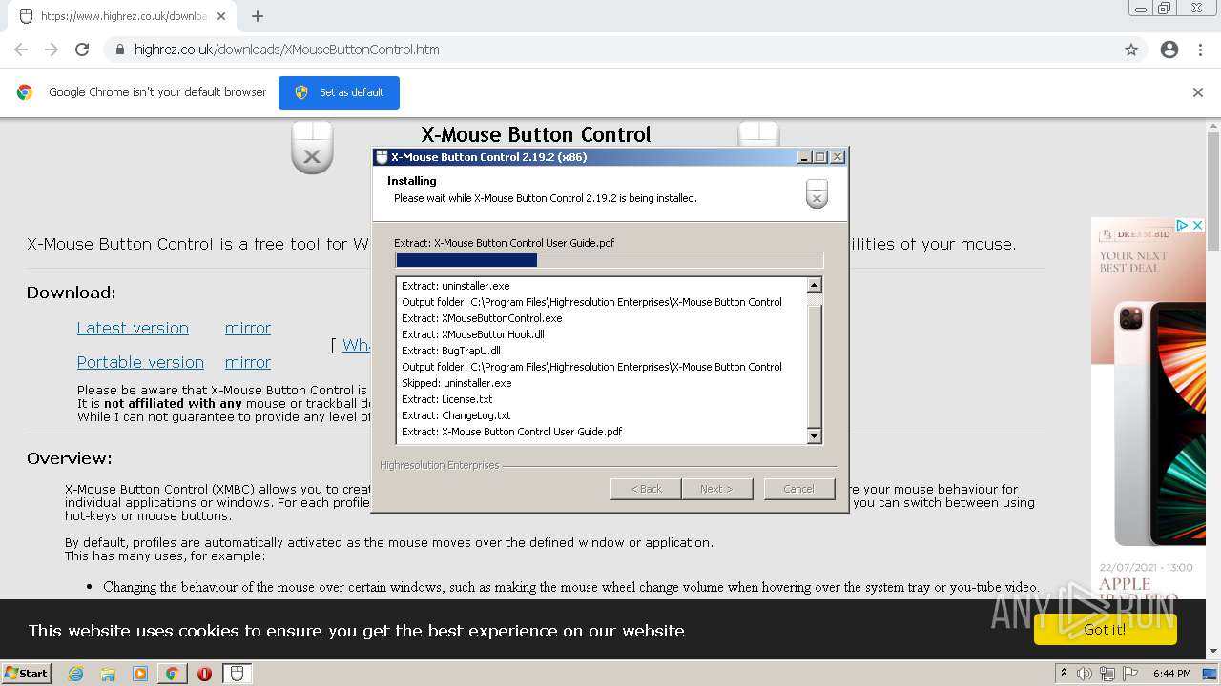
Task: Set Chrome as the default browser
Action: click(339, 92)
